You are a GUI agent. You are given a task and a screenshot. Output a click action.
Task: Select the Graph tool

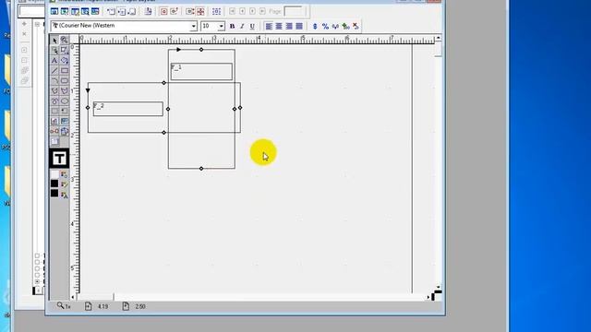tap(54, 121)
